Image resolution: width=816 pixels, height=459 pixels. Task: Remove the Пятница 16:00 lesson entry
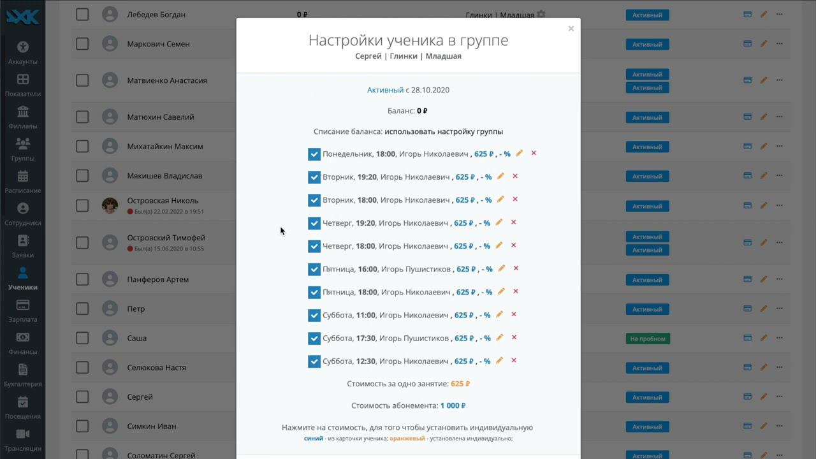(x=516, y=268)
